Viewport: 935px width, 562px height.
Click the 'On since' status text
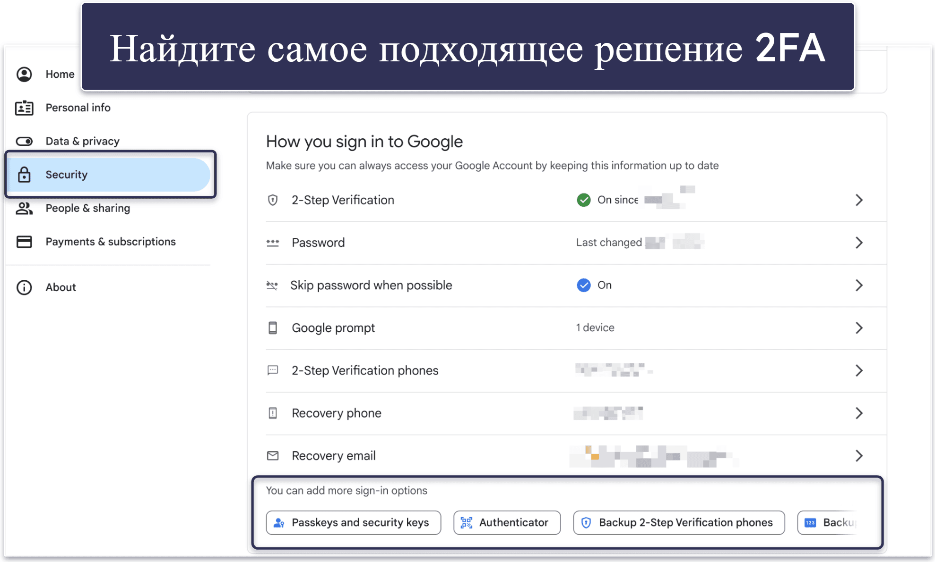pyautogui.click(x=618, y=200)
